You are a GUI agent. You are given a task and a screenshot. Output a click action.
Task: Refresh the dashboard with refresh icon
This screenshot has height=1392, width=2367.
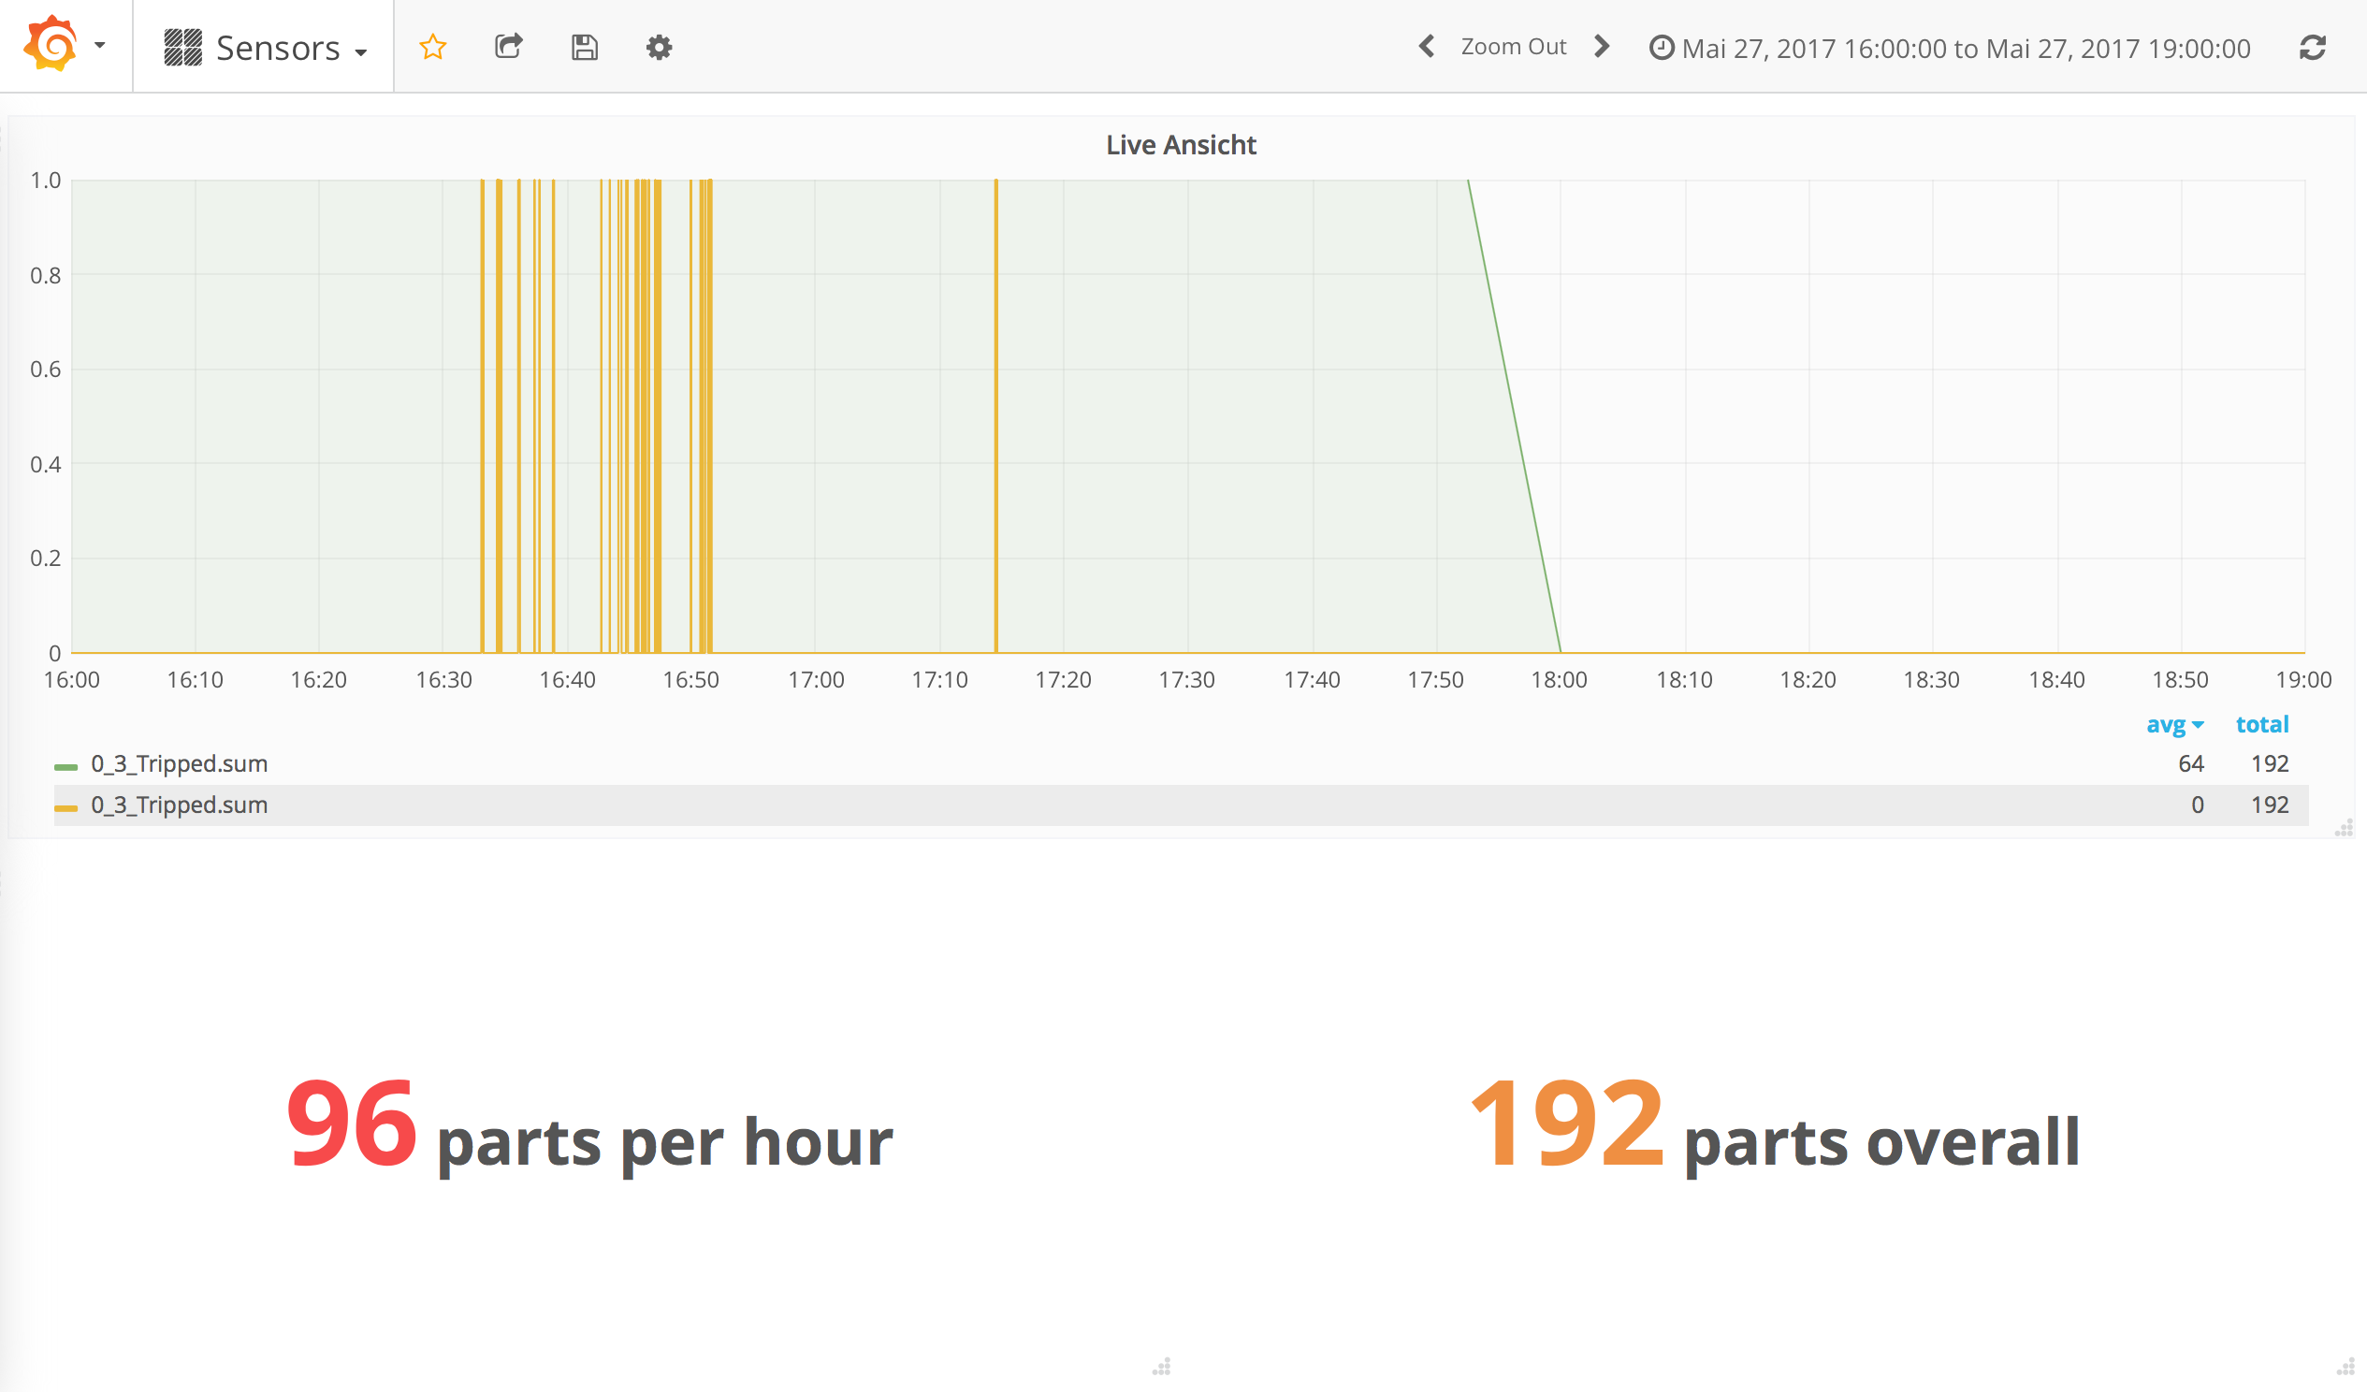click(x=2313, y=47)
